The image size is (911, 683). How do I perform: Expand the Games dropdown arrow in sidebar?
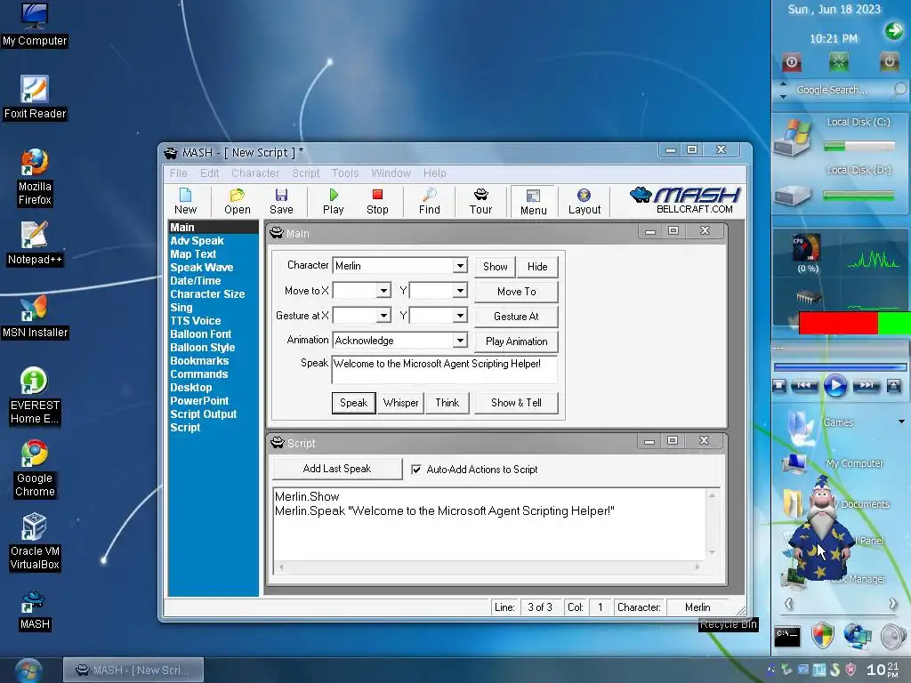(x=901, y=422)
